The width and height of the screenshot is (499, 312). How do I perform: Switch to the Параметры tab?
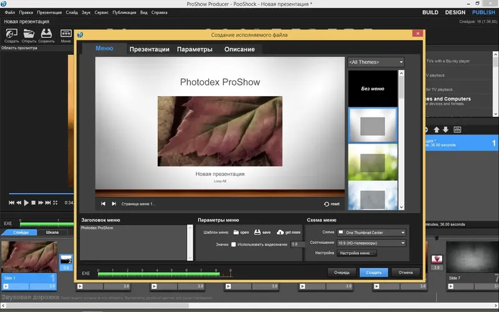coord(195,49)
